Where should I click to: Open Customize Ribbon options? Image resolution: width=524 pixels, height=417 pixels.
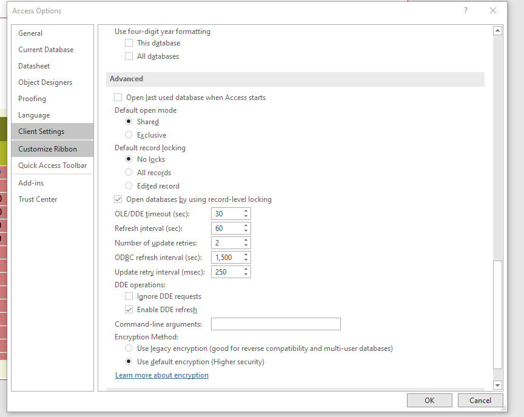[53, 149]
